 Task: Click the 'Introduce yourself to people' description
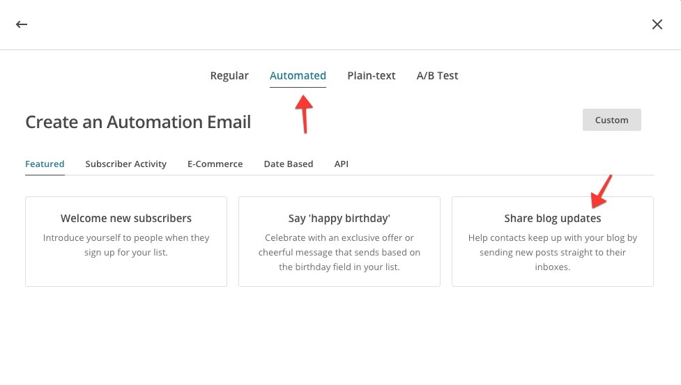pos(126,245)
